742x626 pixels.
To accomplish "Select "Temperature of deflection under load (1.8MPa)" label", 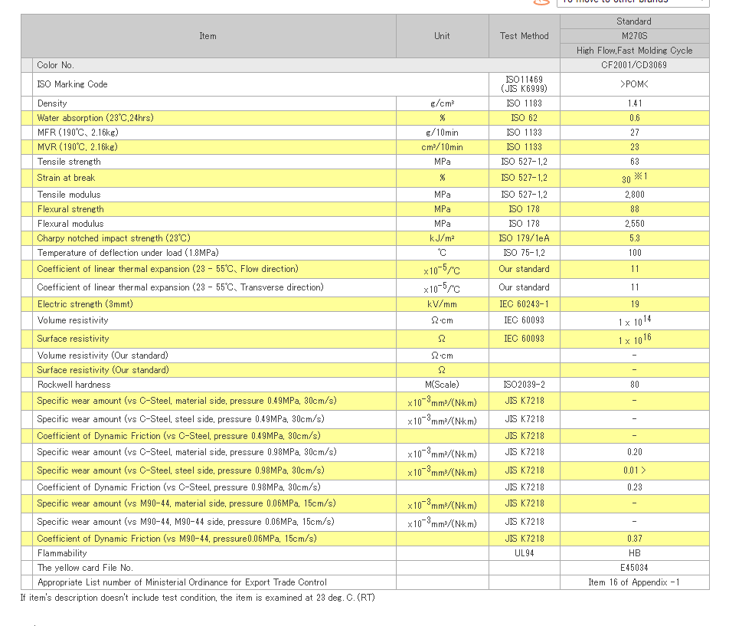I will click(x=128, y=253).
